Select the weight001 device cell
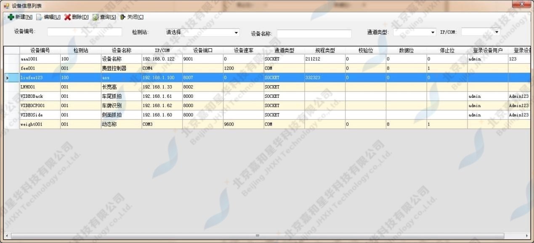Viewport: 534px width, 243px height. pos(40,124)
